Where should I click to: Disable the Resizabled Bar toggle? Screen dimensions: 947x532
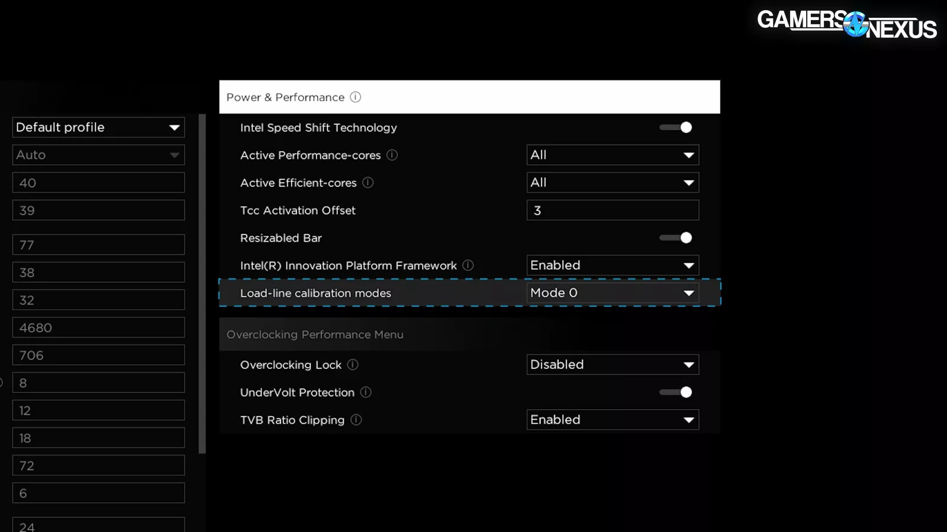tap(676, 238)
